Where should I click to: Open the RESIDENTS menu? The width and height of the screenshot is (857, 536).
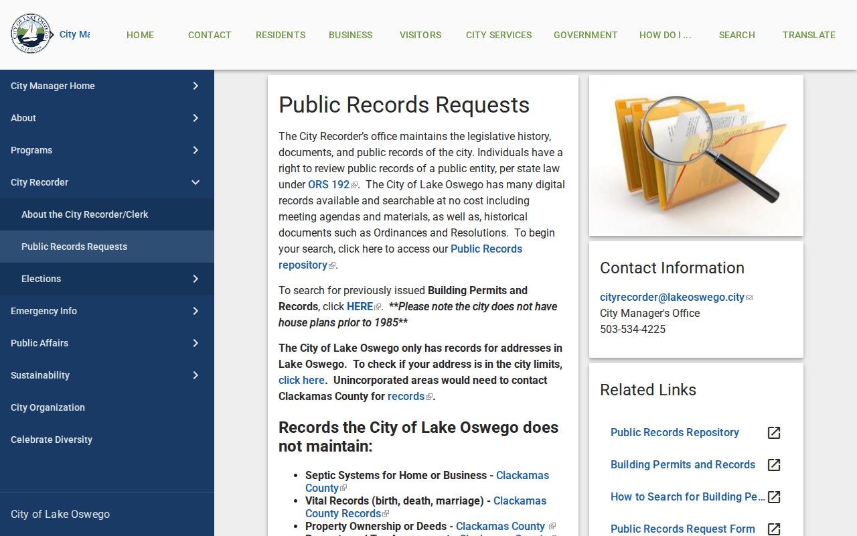pos(281,35)
